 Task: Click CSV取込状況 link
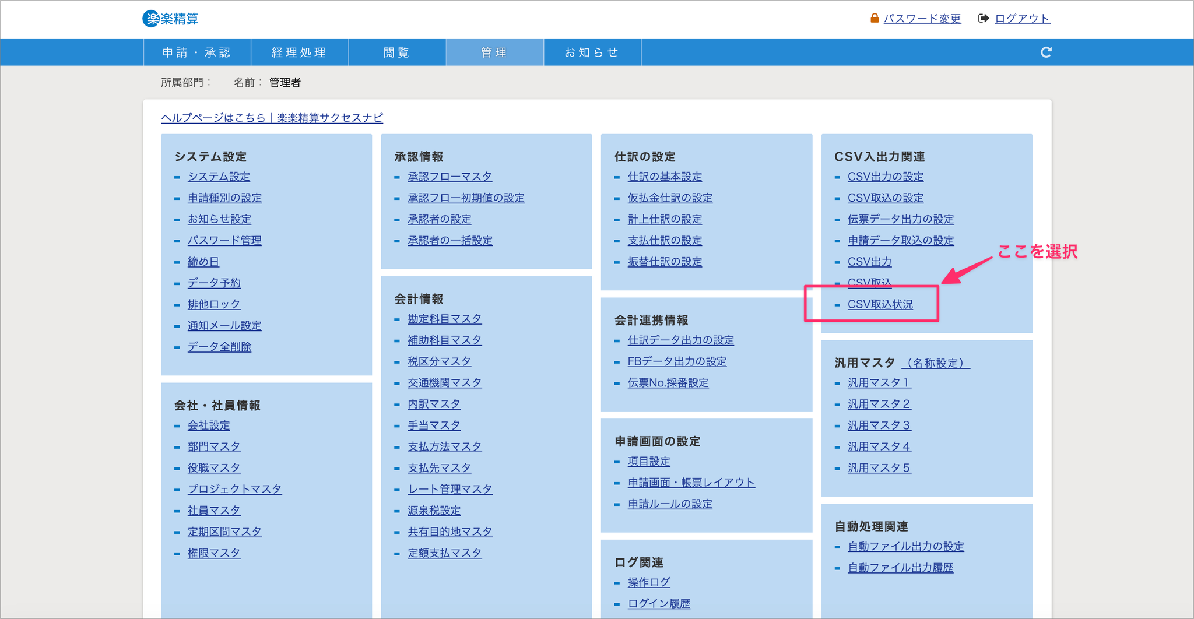point(880,304)
